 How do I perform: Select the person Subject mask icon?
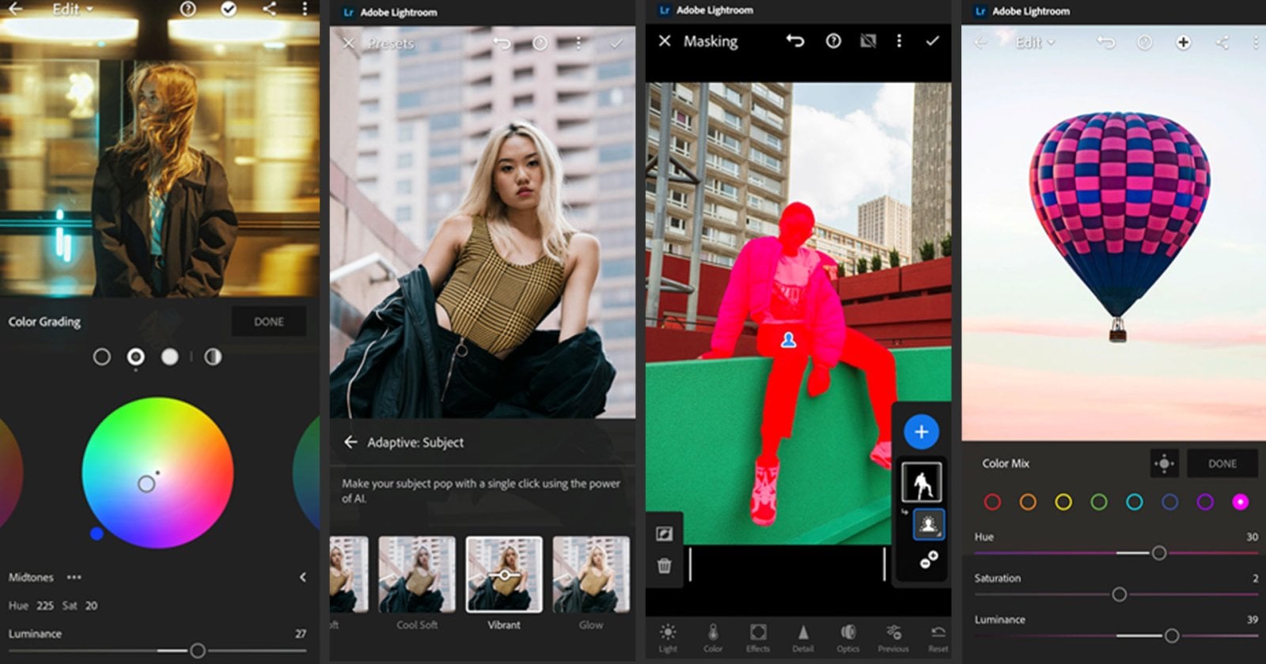click(x=928, y=524)
